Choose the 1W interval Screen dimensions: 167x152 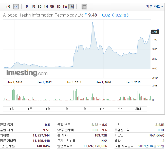(x=65, y=7)
